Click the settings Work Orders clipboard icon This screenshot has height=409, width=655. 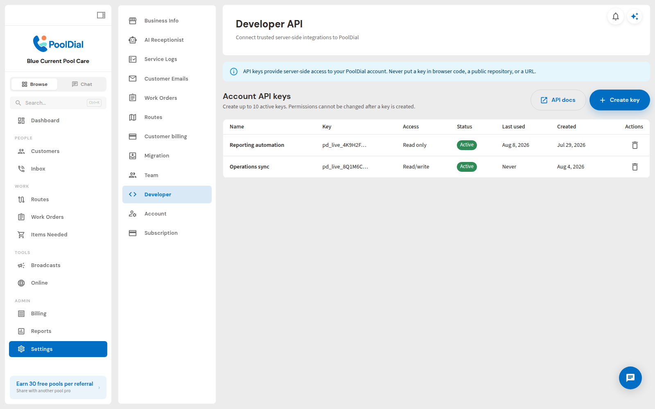click(133, 98)
